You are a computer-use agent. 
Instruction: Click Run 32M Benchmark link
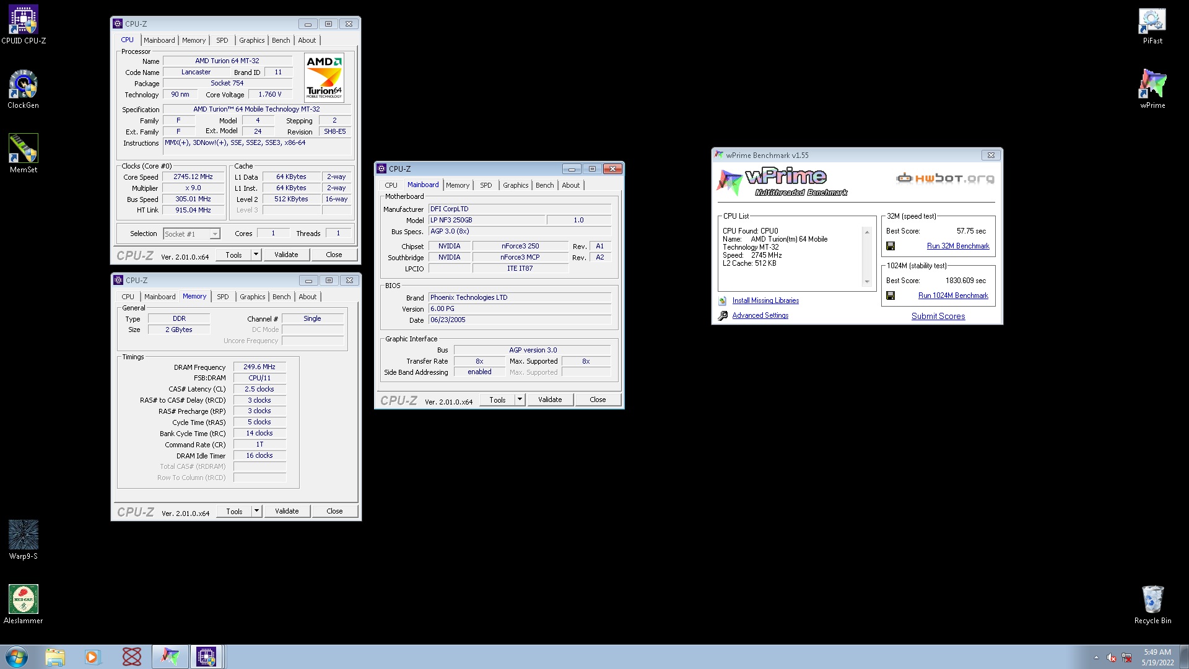coord(958,246)
